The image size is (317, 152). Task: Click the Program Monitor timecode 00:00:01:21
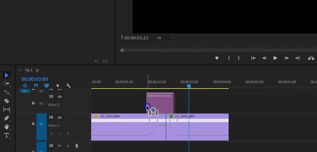point(136,38)
